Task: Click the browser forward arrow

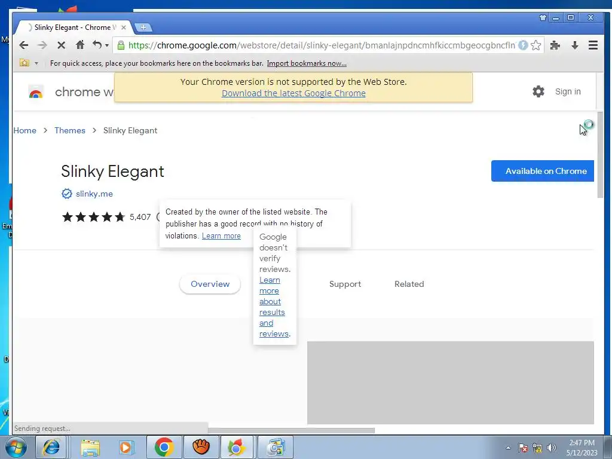Action: [x=42, y=45]
